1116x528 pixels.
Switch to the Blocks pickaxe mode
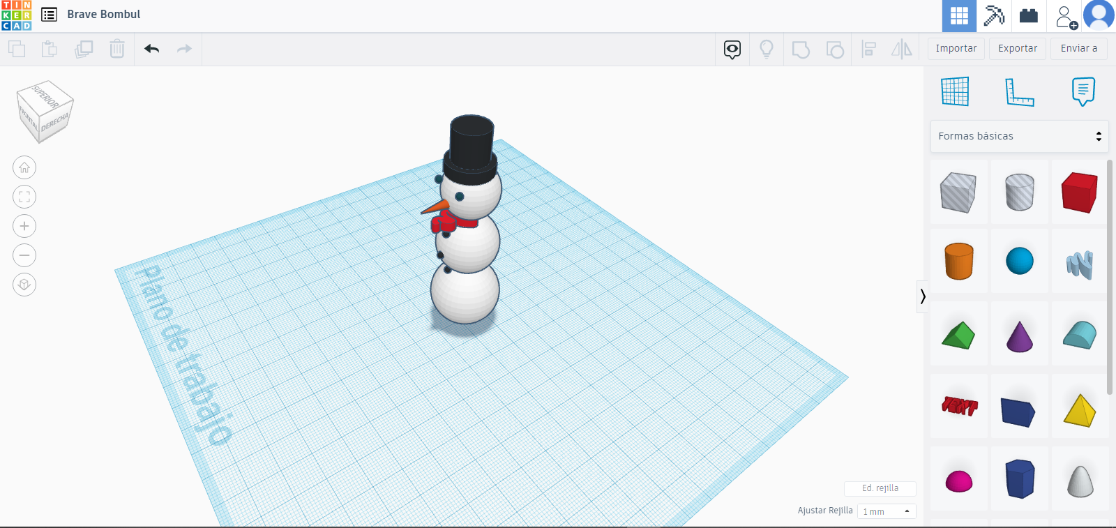[x=994, y=15]
